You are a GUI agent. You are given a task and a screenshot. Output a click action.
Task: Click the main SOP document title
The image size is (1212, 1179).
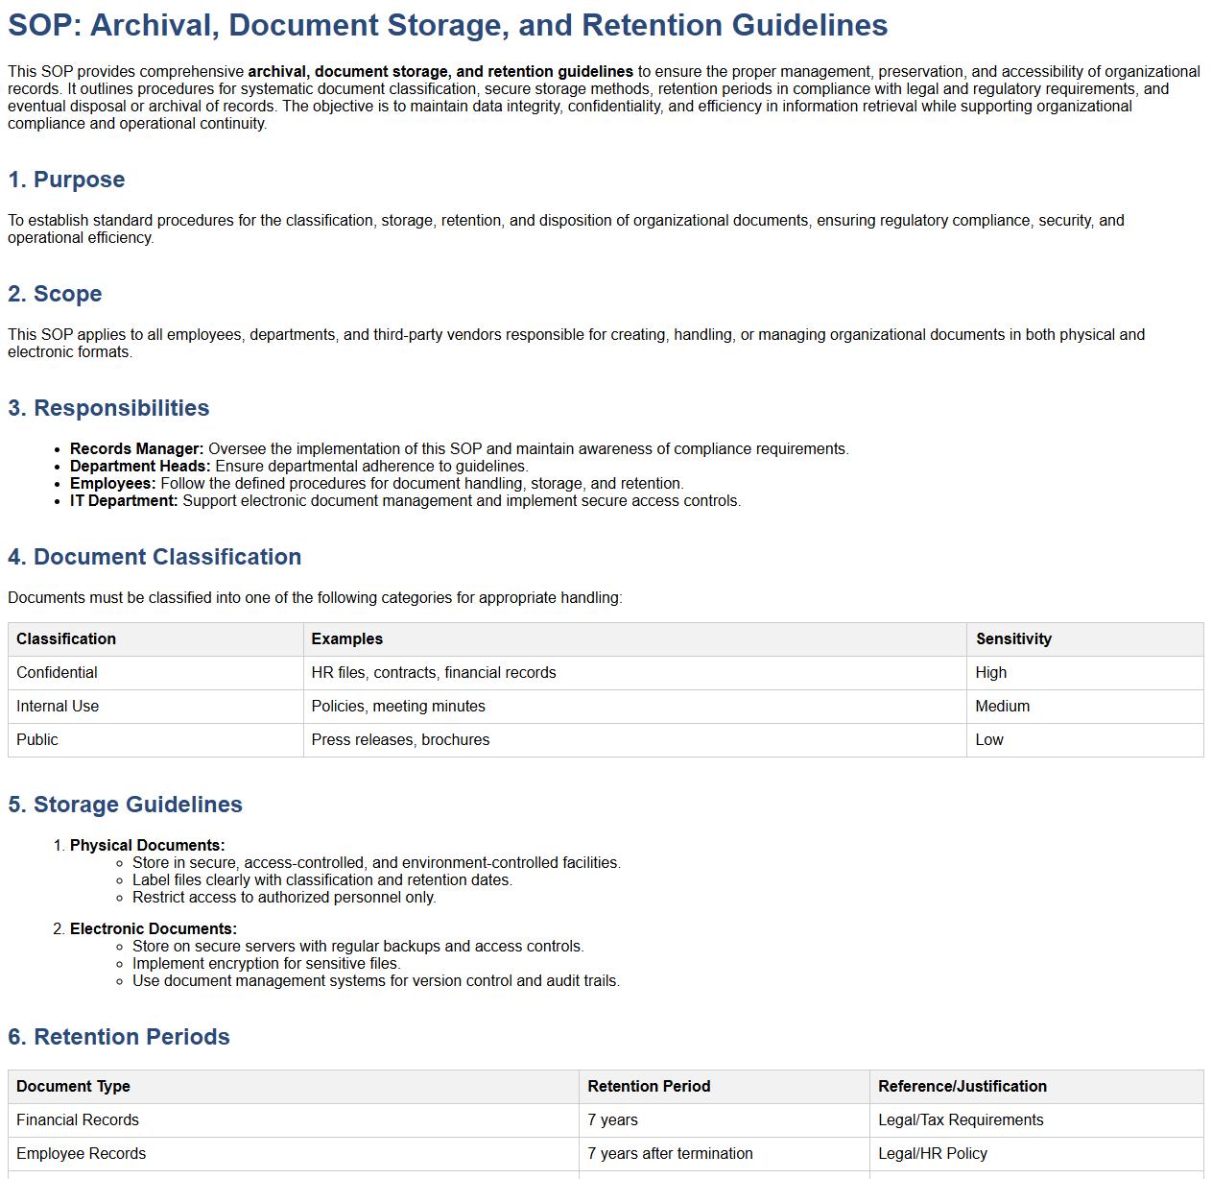447,26
